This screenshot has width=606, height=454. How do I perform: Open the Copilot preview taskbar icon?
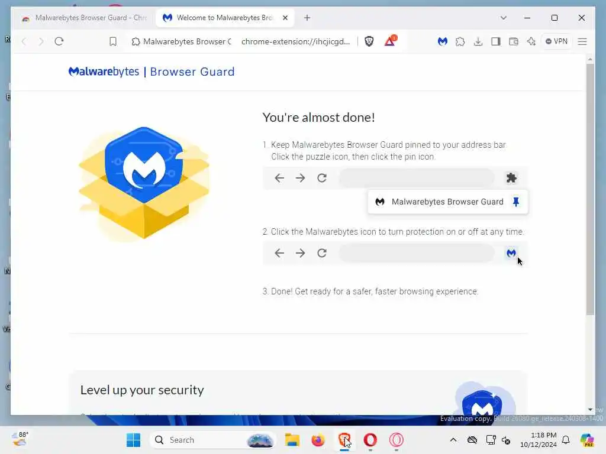(587, 440)
